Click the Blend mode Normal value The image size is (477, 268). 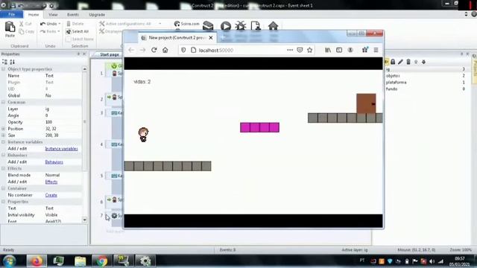[63, 175]
